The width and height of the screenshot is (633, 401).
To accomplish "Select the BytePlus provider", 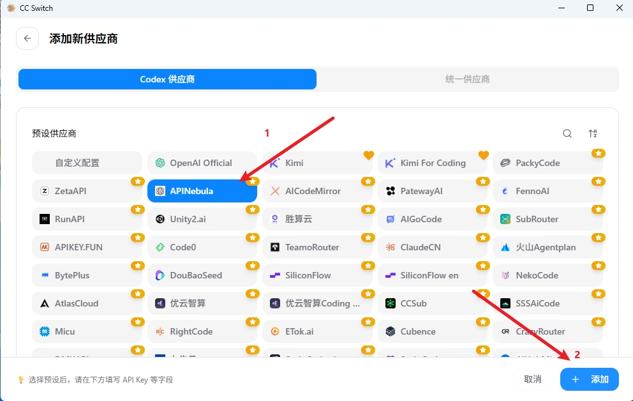I will coord(87,275).
